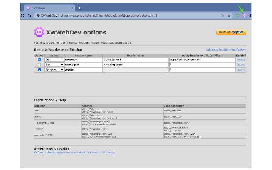
Task: Click 'Add new header modification' link
Action: point(226,50)
